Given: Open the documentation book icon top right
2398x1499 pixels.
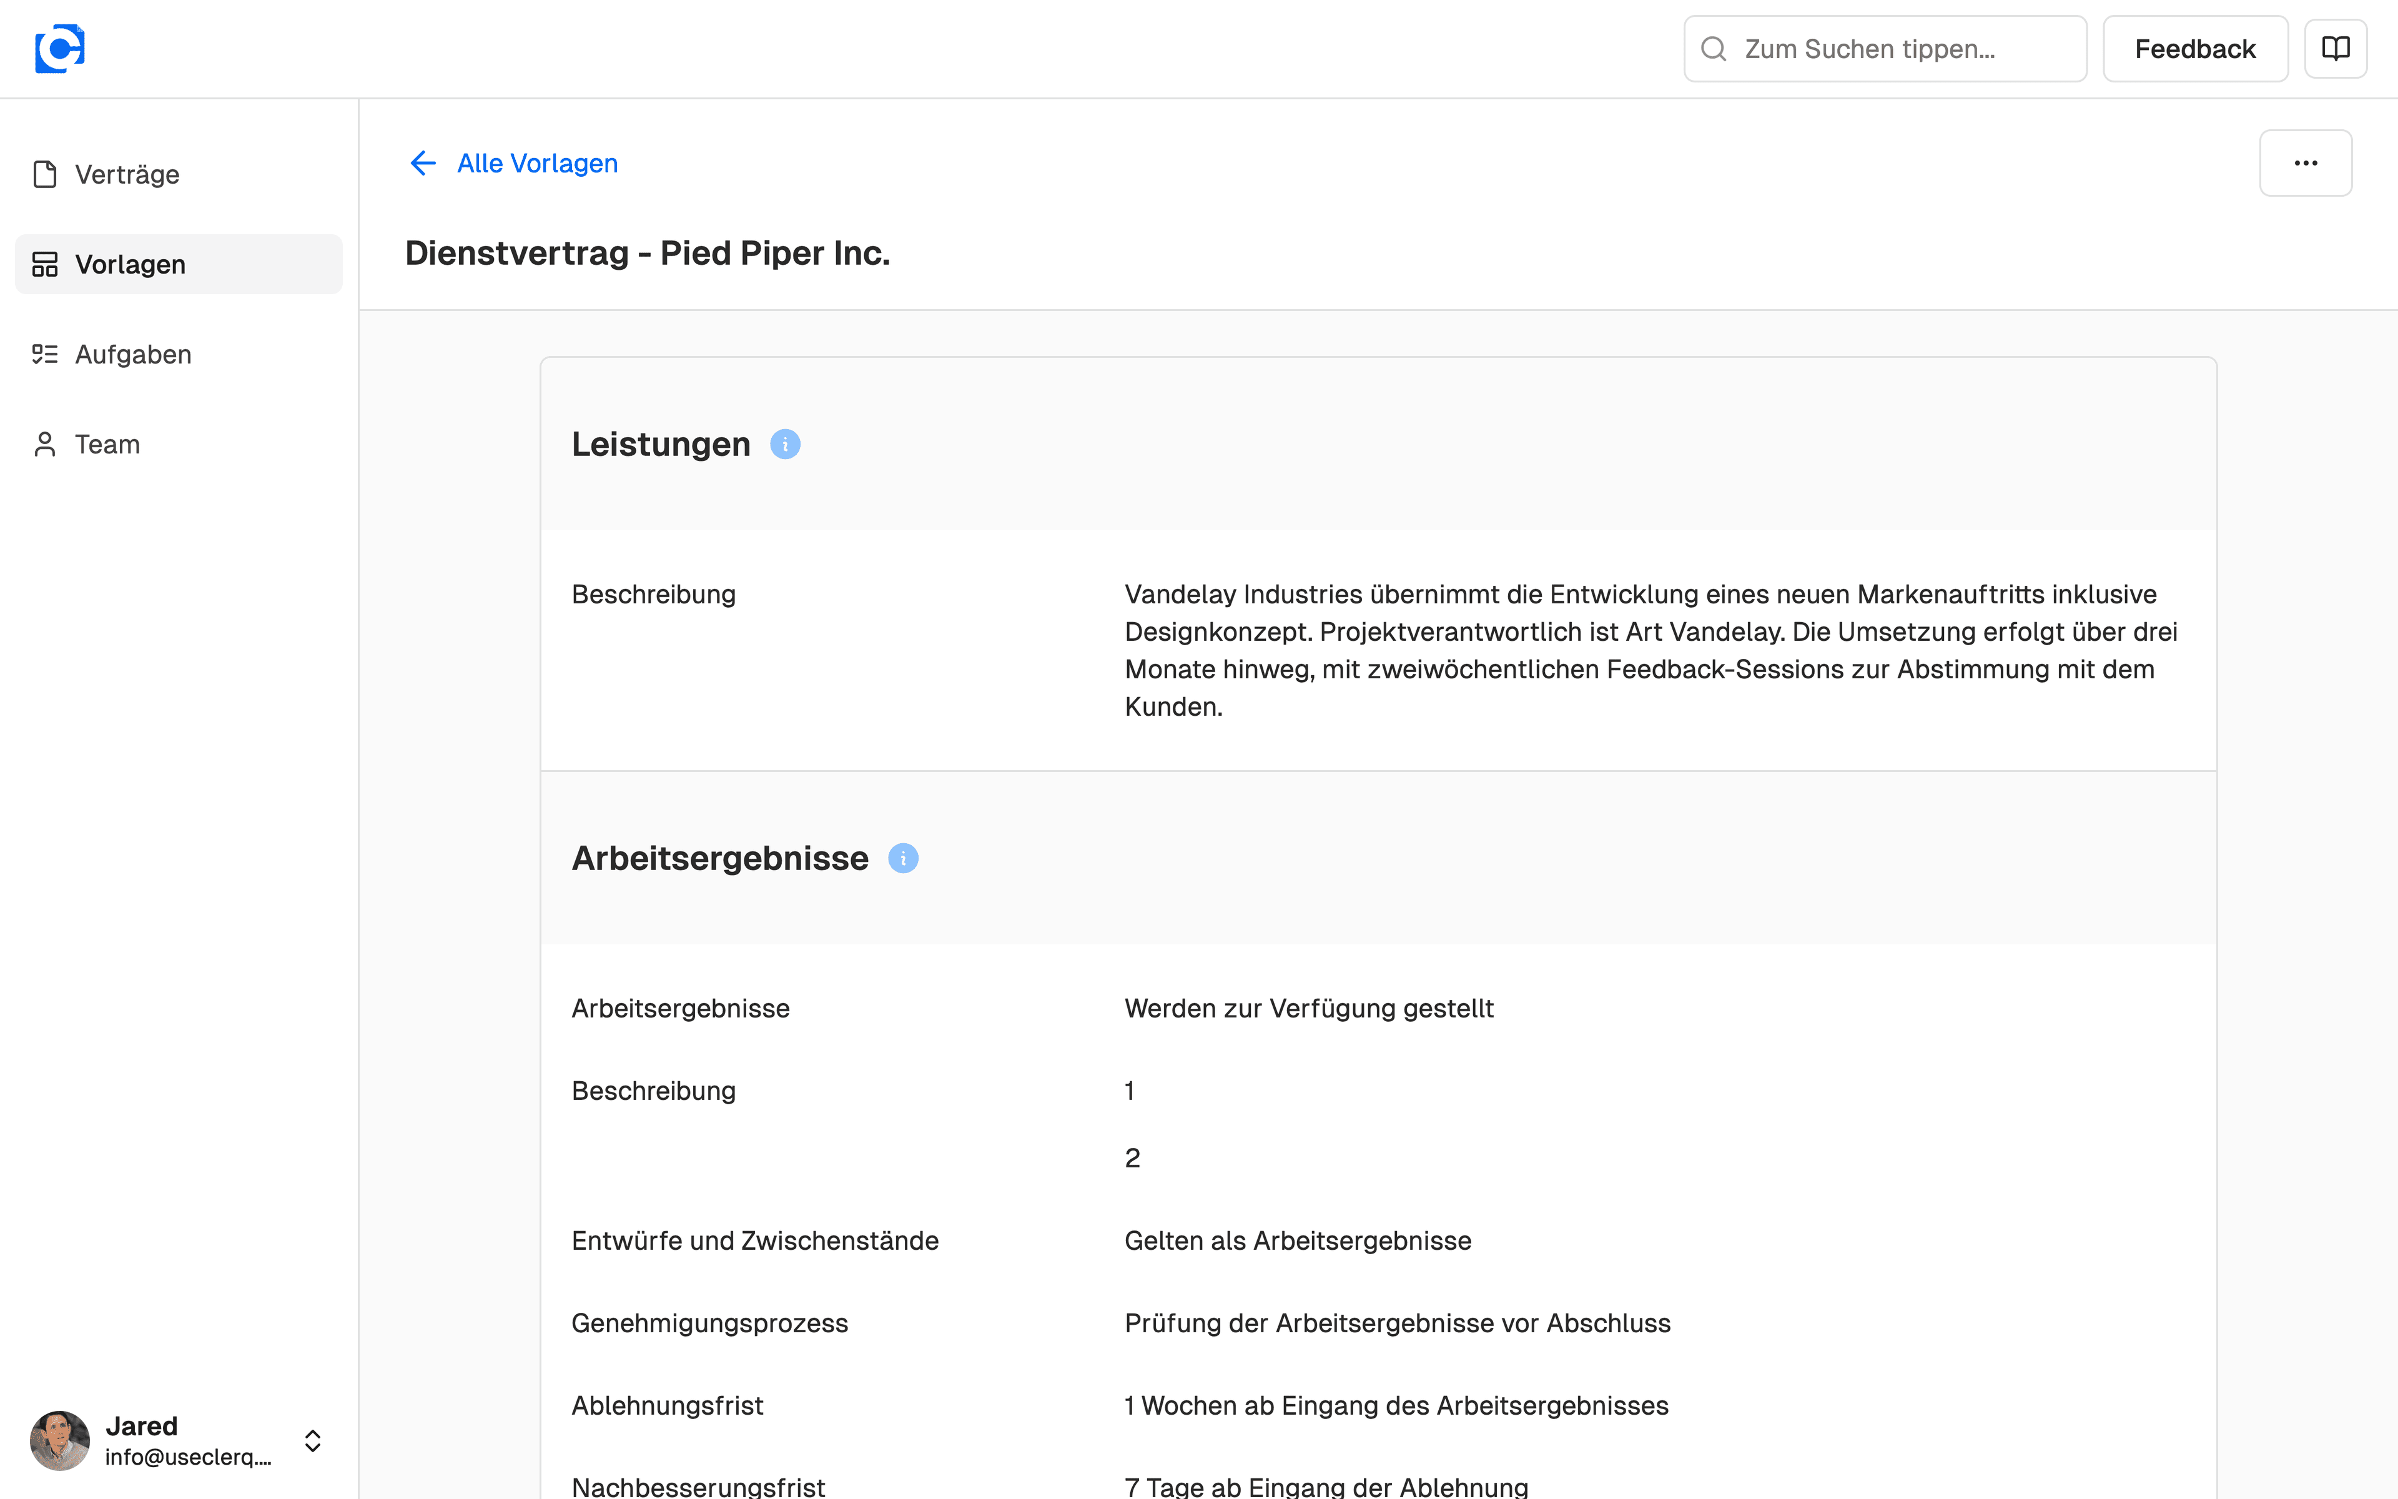Looking at the screenshot, I should [x=2336, y=47].
